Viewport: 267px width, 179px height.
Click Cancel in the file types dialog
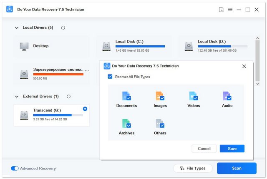coord(204,149)
